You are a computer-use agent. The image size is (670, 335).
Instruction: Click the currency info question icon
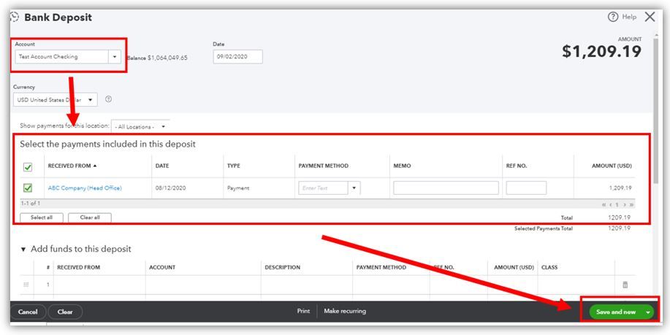coord(109,99)
